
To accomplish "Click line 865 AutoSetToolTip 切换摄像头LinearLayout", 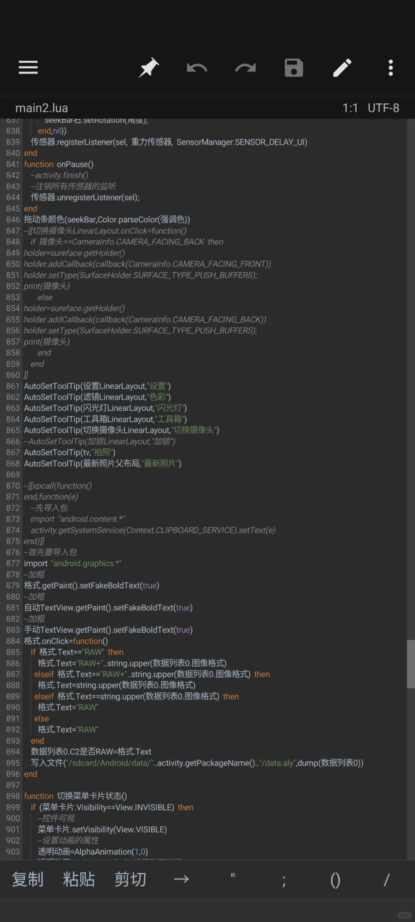I will [121, 430].
